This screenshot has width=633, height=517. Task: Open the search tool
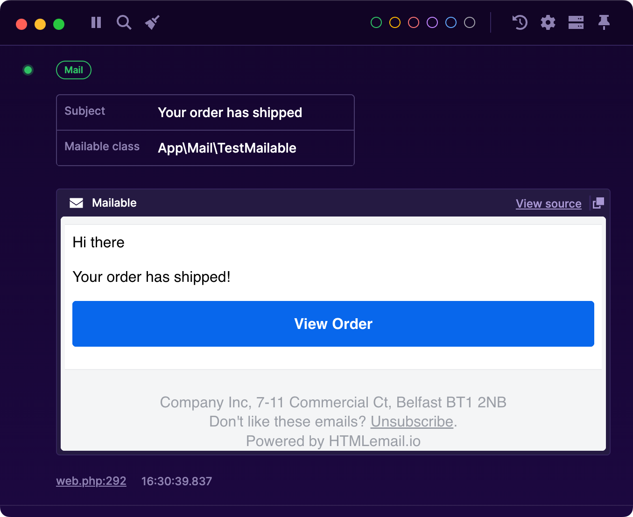pyautogui.click(x=124, y=22)
